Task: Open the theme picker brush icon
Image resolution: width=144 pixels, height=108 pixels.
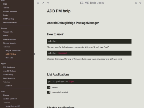Action: [43, 3]
